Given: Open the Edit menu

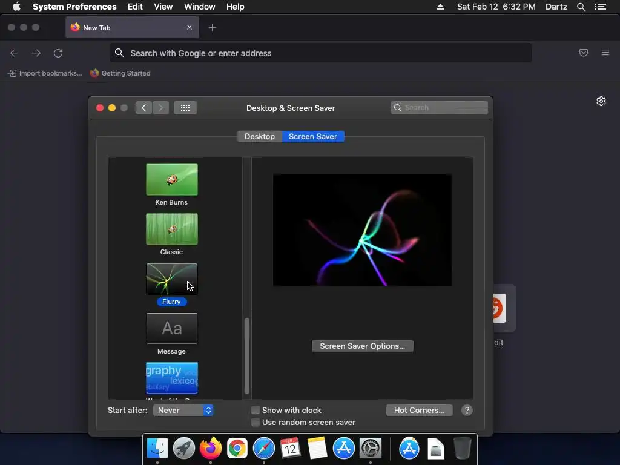Looking at the screenshot, I should click(135, 7).
